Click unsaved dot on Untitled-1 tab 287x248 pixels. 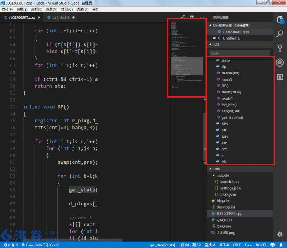(x=74, y=17)
